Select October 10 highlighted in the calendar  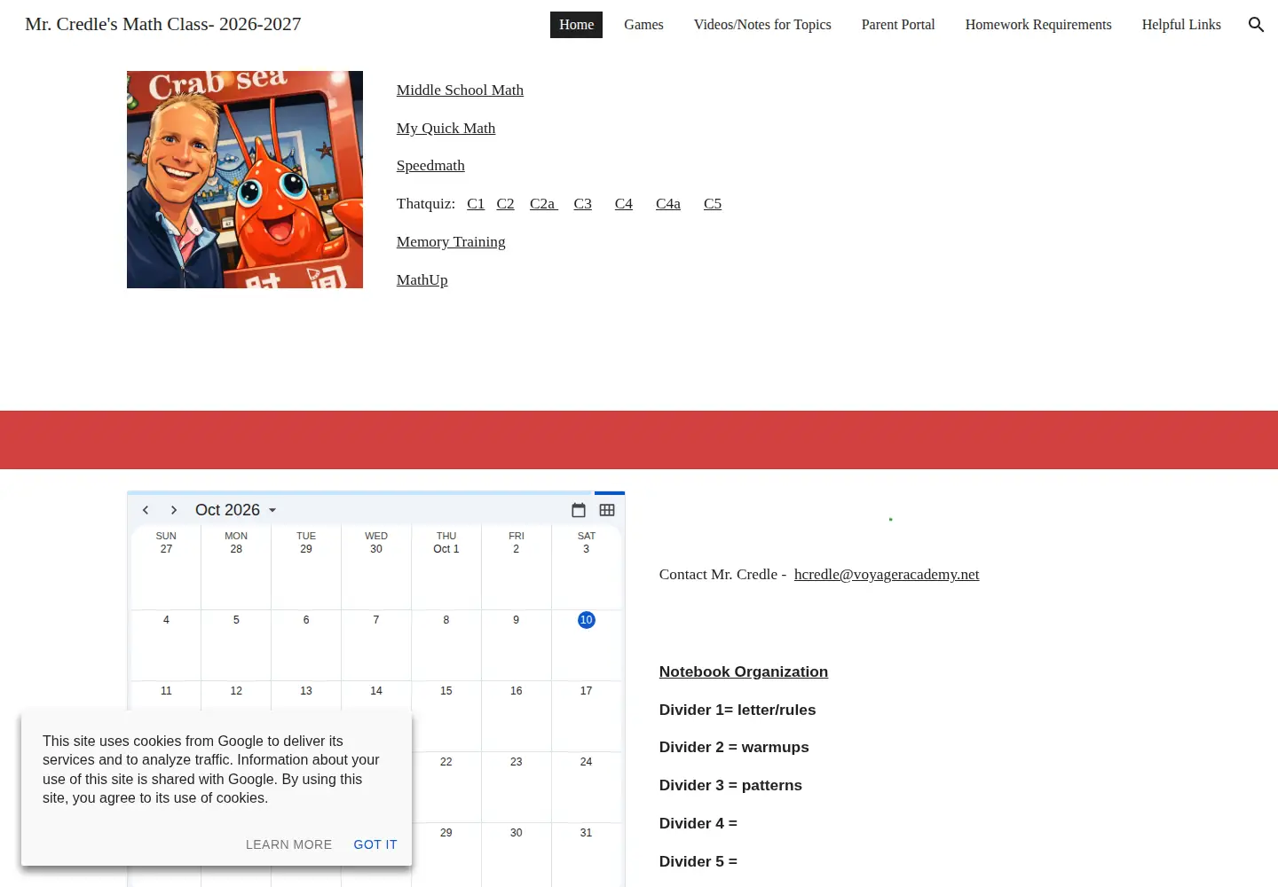[586, 620]
